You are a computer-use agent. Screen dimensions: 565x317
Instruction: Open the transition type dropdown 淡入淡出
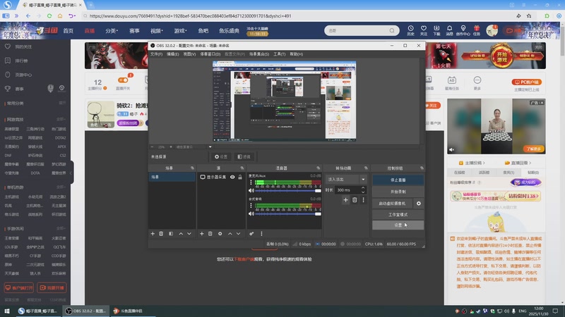pos(346,180)
